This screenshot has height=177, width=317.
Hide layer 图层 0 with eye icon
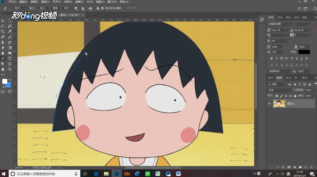click(269, 104)
